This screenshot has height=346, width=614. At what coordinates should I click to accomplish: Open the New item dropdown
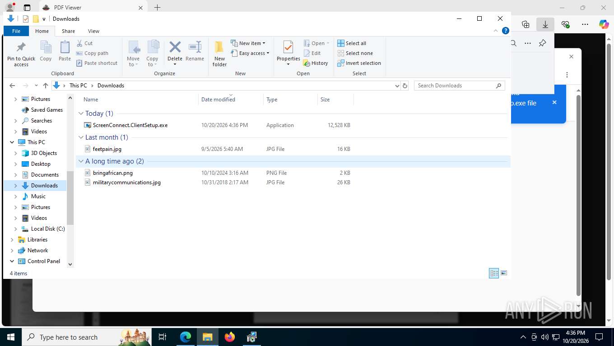[248, 43]
